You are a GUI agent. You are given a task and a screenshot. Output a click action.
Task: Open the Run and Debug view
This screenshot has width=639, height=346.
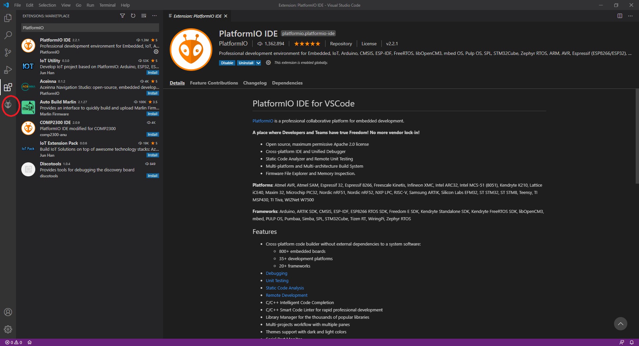[x=8, y=70]
